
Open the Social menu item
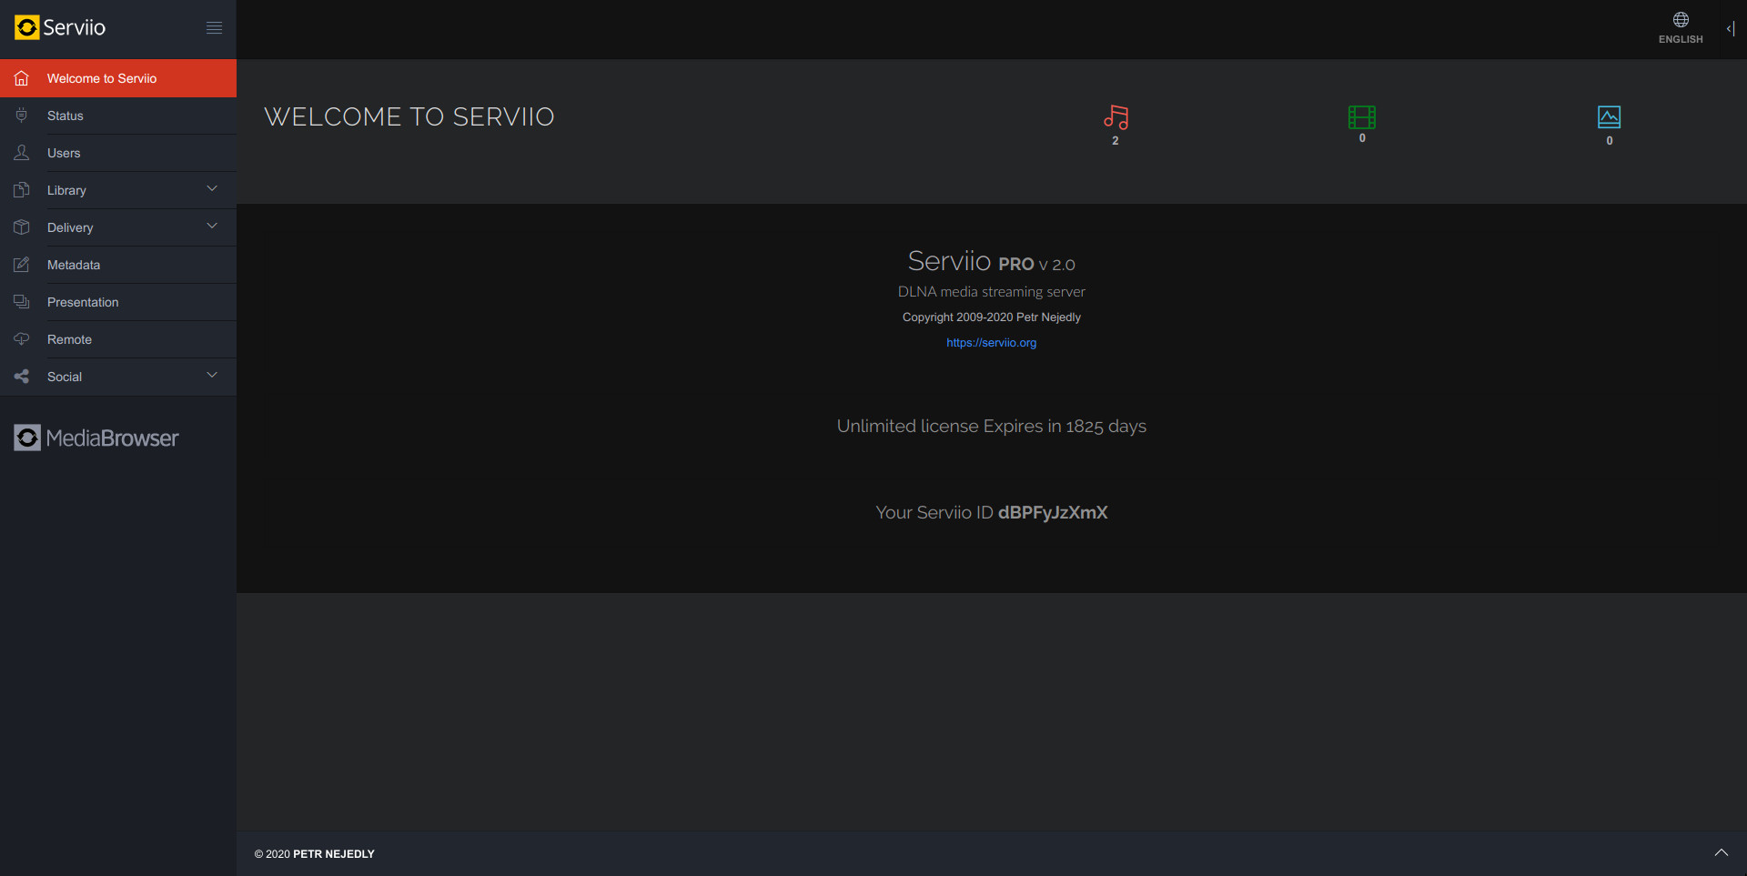pos(118,377)
